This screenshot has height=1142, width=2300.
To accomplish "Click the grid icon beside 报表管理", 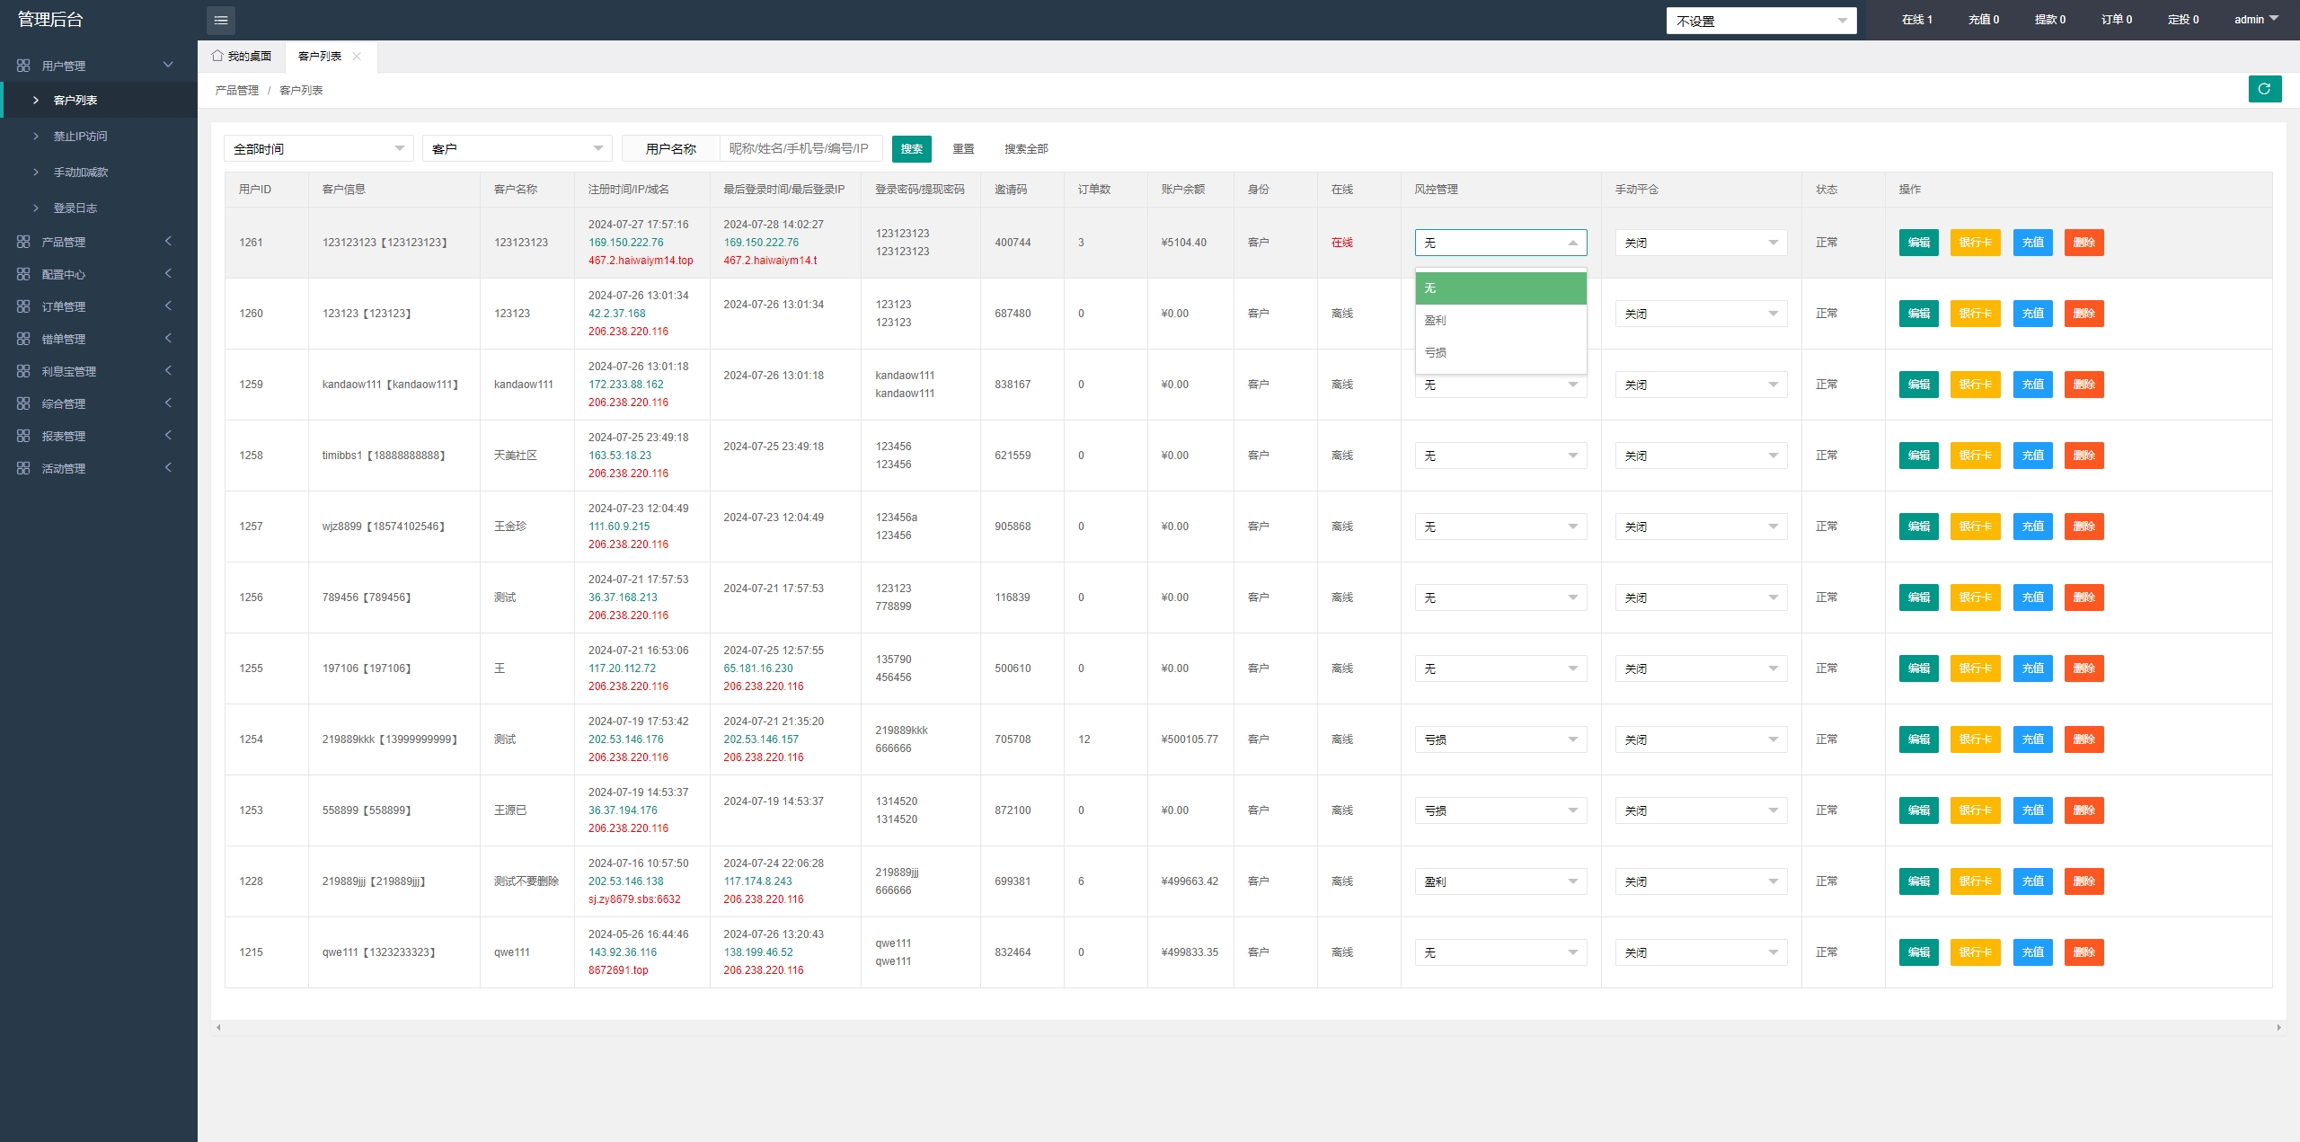I will (23, 436).
